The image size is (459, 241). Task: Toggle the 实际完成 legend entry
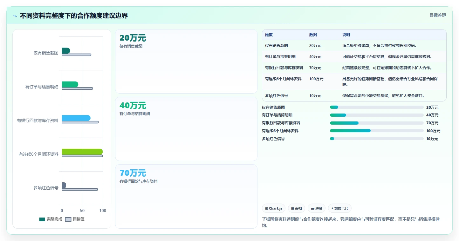click(x=51, y=219)
